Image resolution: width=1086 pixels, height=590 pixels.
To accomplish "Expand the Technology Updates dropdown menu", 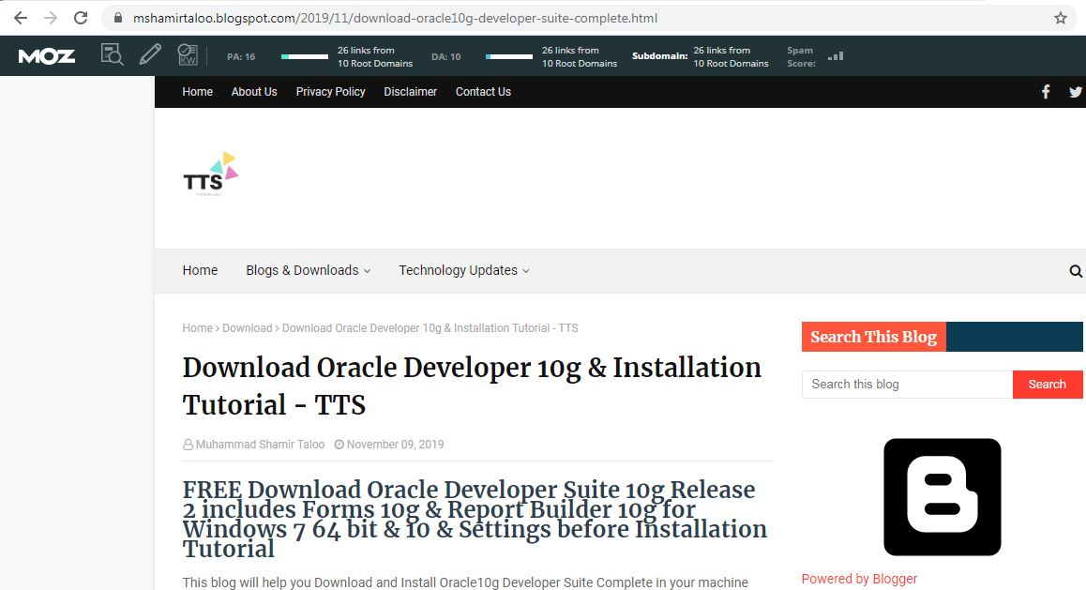I will (x=463, y=270).
